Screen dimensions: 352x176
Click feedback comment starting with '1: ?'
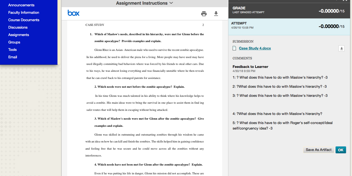280,77
